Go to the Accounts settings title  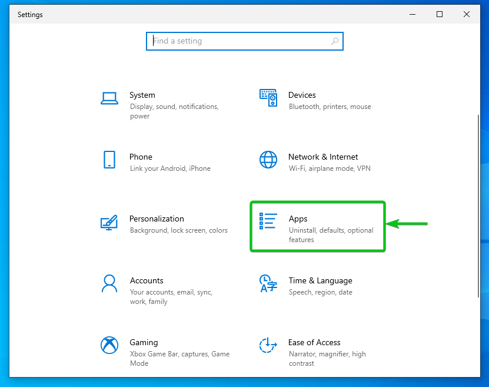point(147,280)
